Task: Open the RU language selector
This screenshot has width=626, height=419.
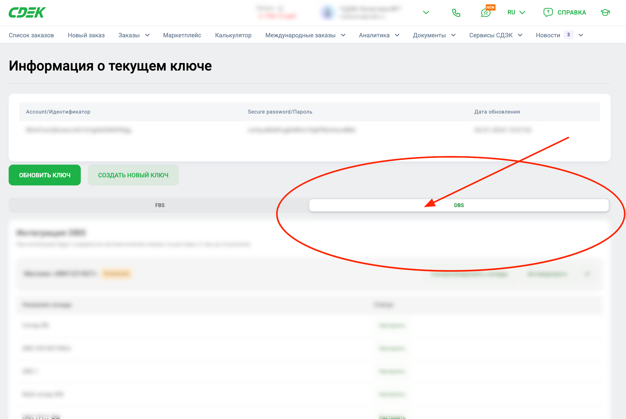Action: point(516,12)
